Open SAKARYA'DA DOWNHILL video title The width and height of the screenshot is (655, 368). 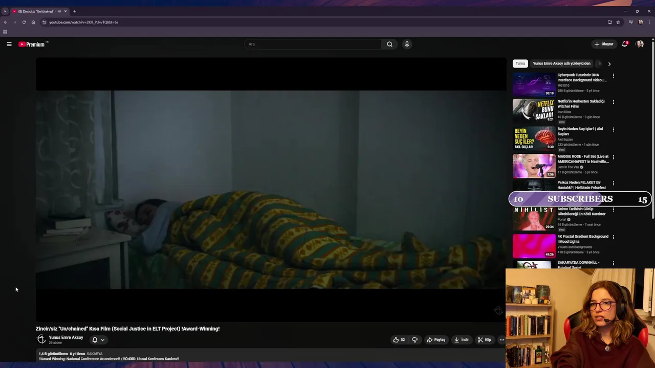[578, 264]
